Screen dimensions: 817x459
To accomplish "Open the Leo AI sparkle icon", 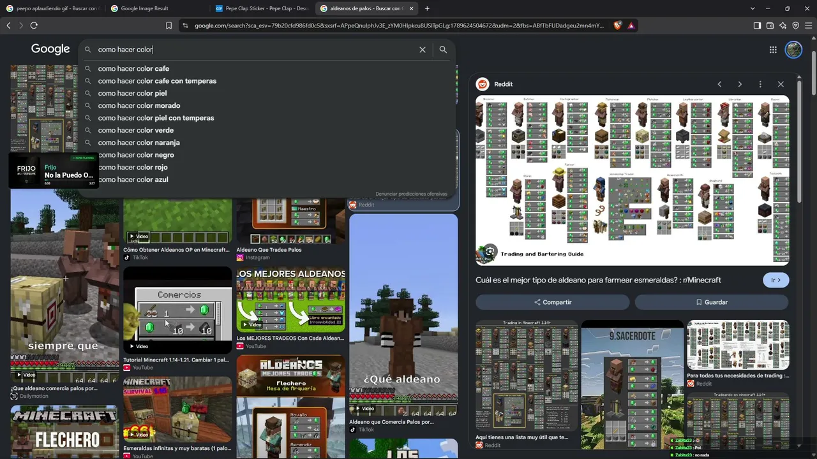I will tap(783, 25).
